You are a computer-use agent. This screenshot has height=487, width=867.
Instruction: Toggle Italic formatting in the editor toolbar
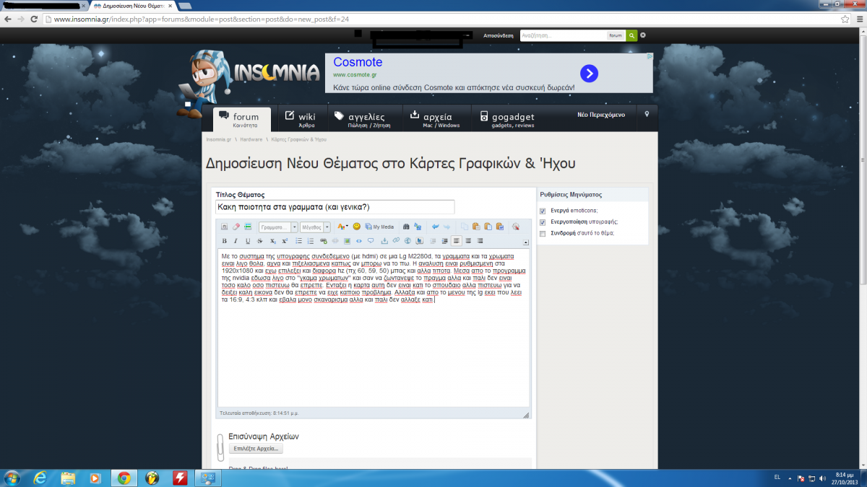236,240
